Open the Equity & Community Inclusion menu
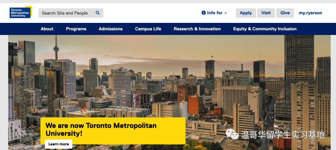 pyautogui.click(x=265, y=29)
